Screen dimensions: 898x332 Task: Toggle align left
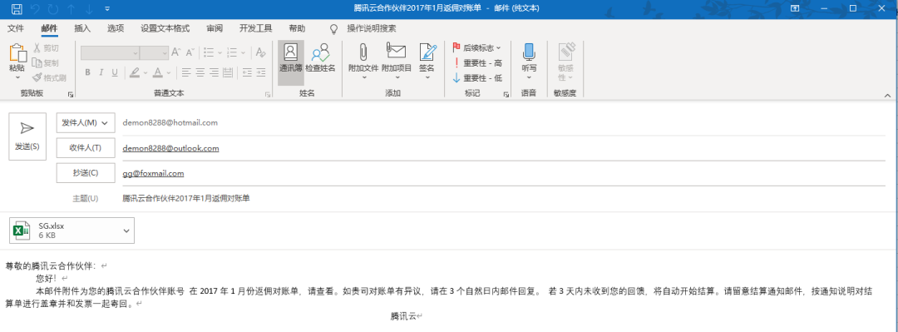(x=186, y=72)
